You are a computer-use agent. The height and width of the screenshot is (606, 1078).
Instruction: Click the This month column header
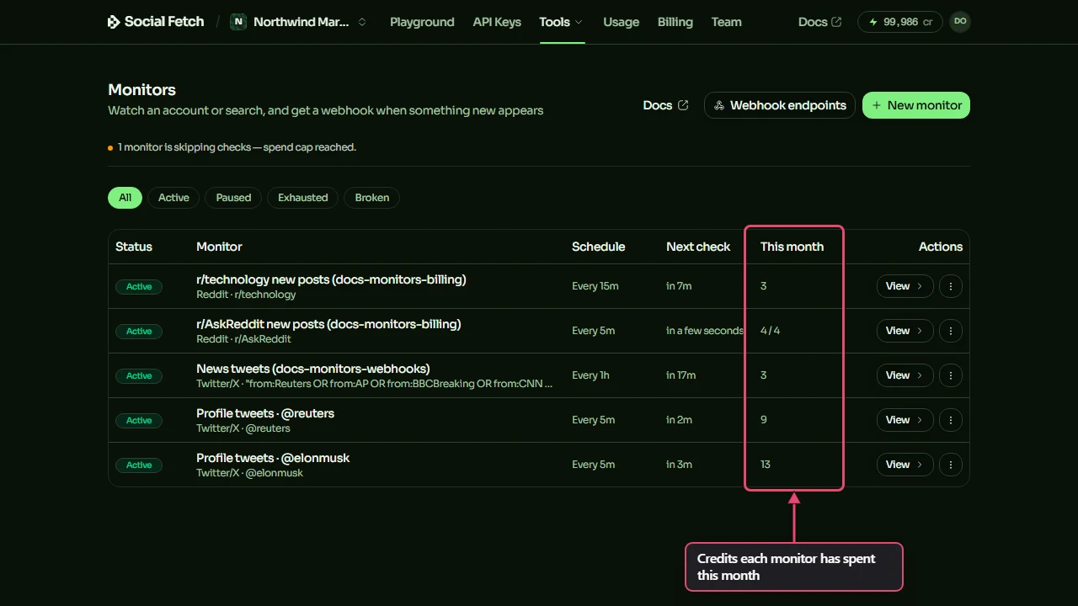click(792, 247)
